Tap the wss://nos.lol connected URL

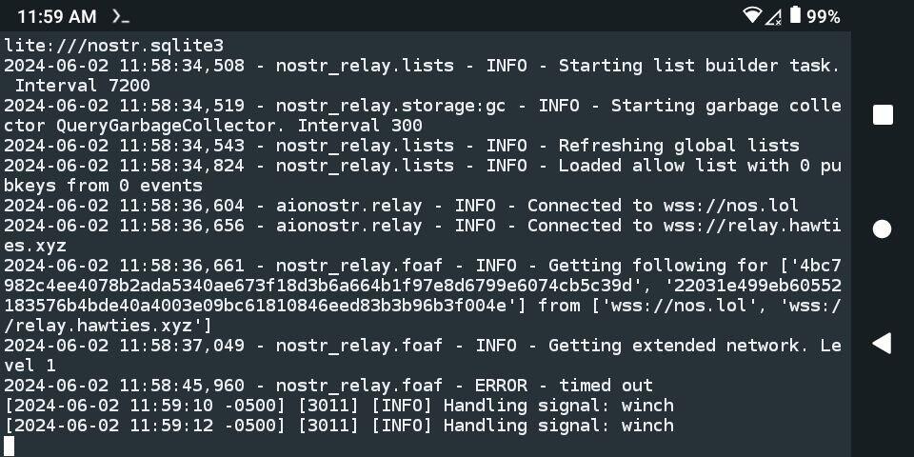pos(730,206)
